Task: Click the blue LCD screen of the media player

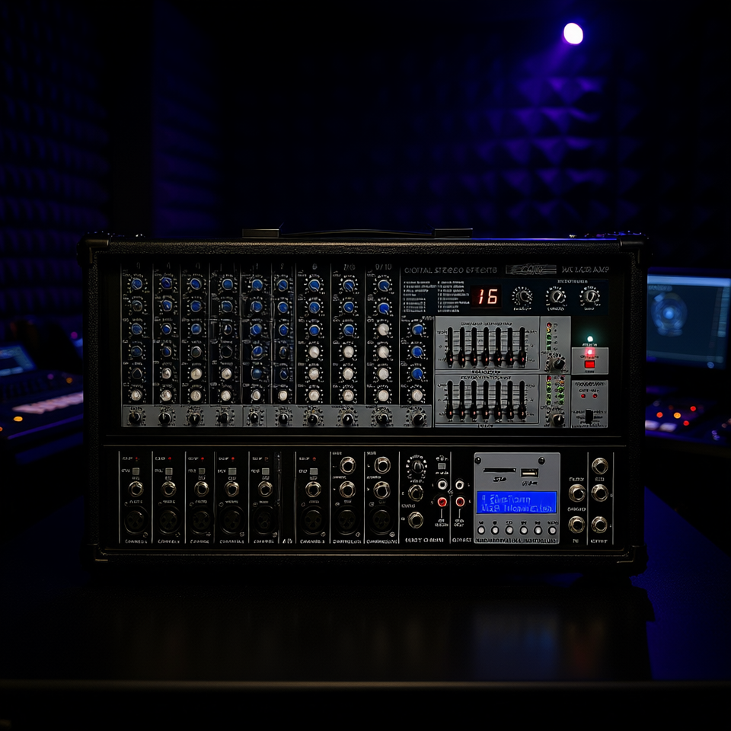Action: point(516,502)
